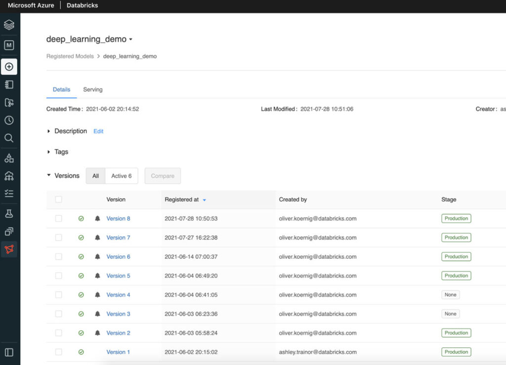This screenshot has width=506, height=365.
Task: Open the Jobs list via the checklist icon
Action: (x=9, y=193)
